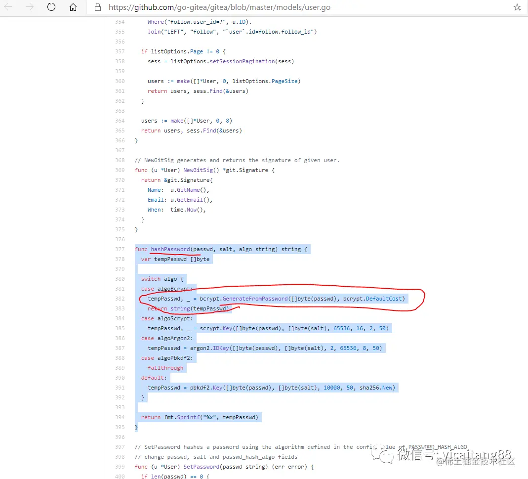528x479 pixels.
Task: Reload the page with the refresh icon
Action: 51,7
